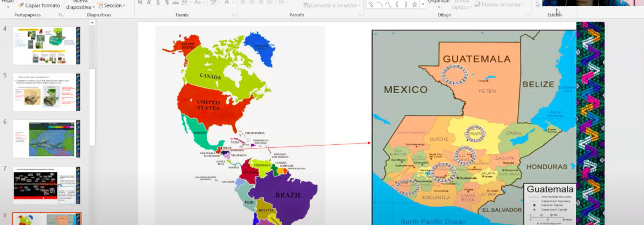Toggle italic (K) formatting
The image size is (644, 225).
coord(150,3)
